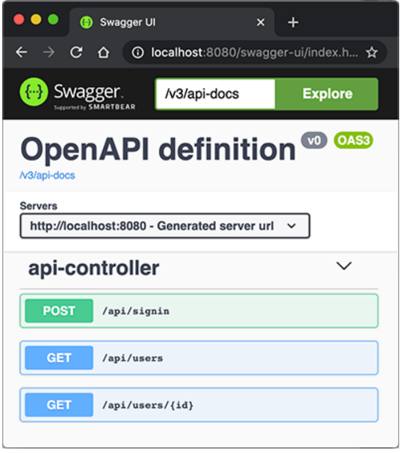This screenshot has height=453, width=402.
Task: Open the /v3/api-docs link under the title
Action: [48, 175]
